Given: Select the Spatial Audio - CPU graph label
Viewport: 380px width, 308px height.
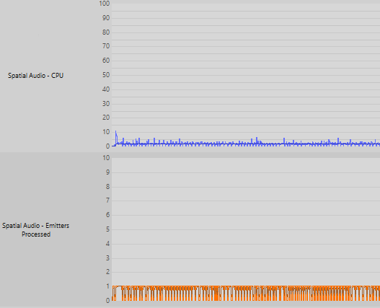Looking at the screenshot, I should (35, 76).
